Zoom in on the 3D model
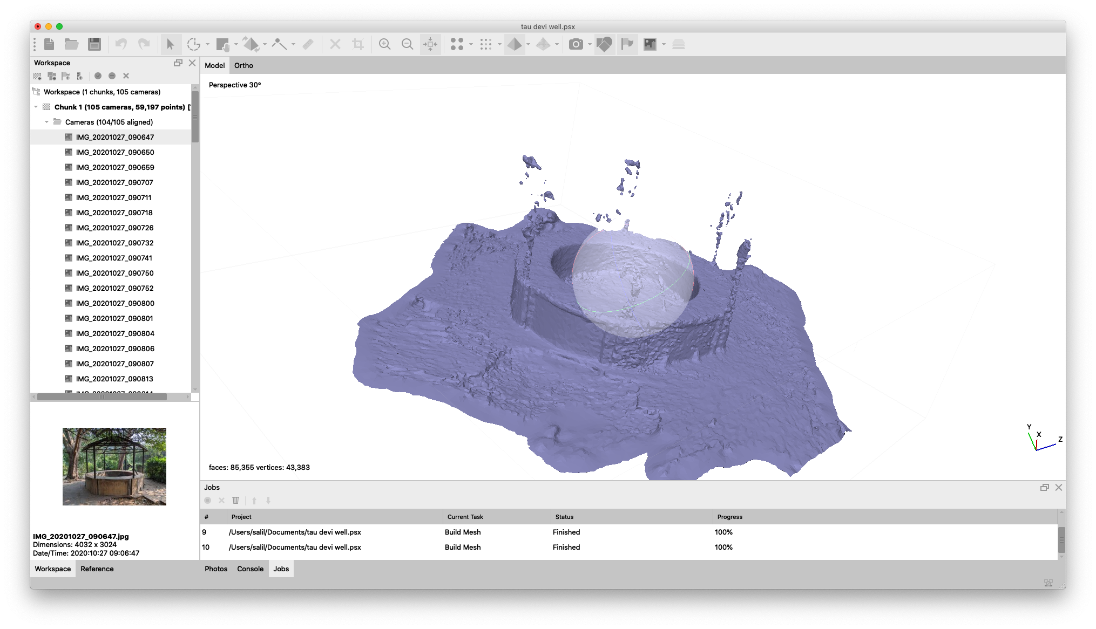The width and height of the screenshot is (1096, 629). (385, 44)
